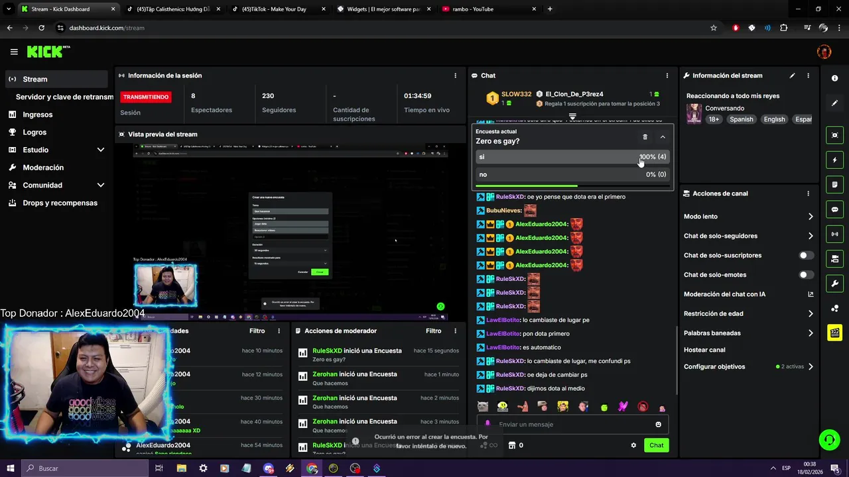This screenshot has width=849, height=477.
Task: Reload the dashboard page
Action: pyautogui.click(x=41, y=28)
